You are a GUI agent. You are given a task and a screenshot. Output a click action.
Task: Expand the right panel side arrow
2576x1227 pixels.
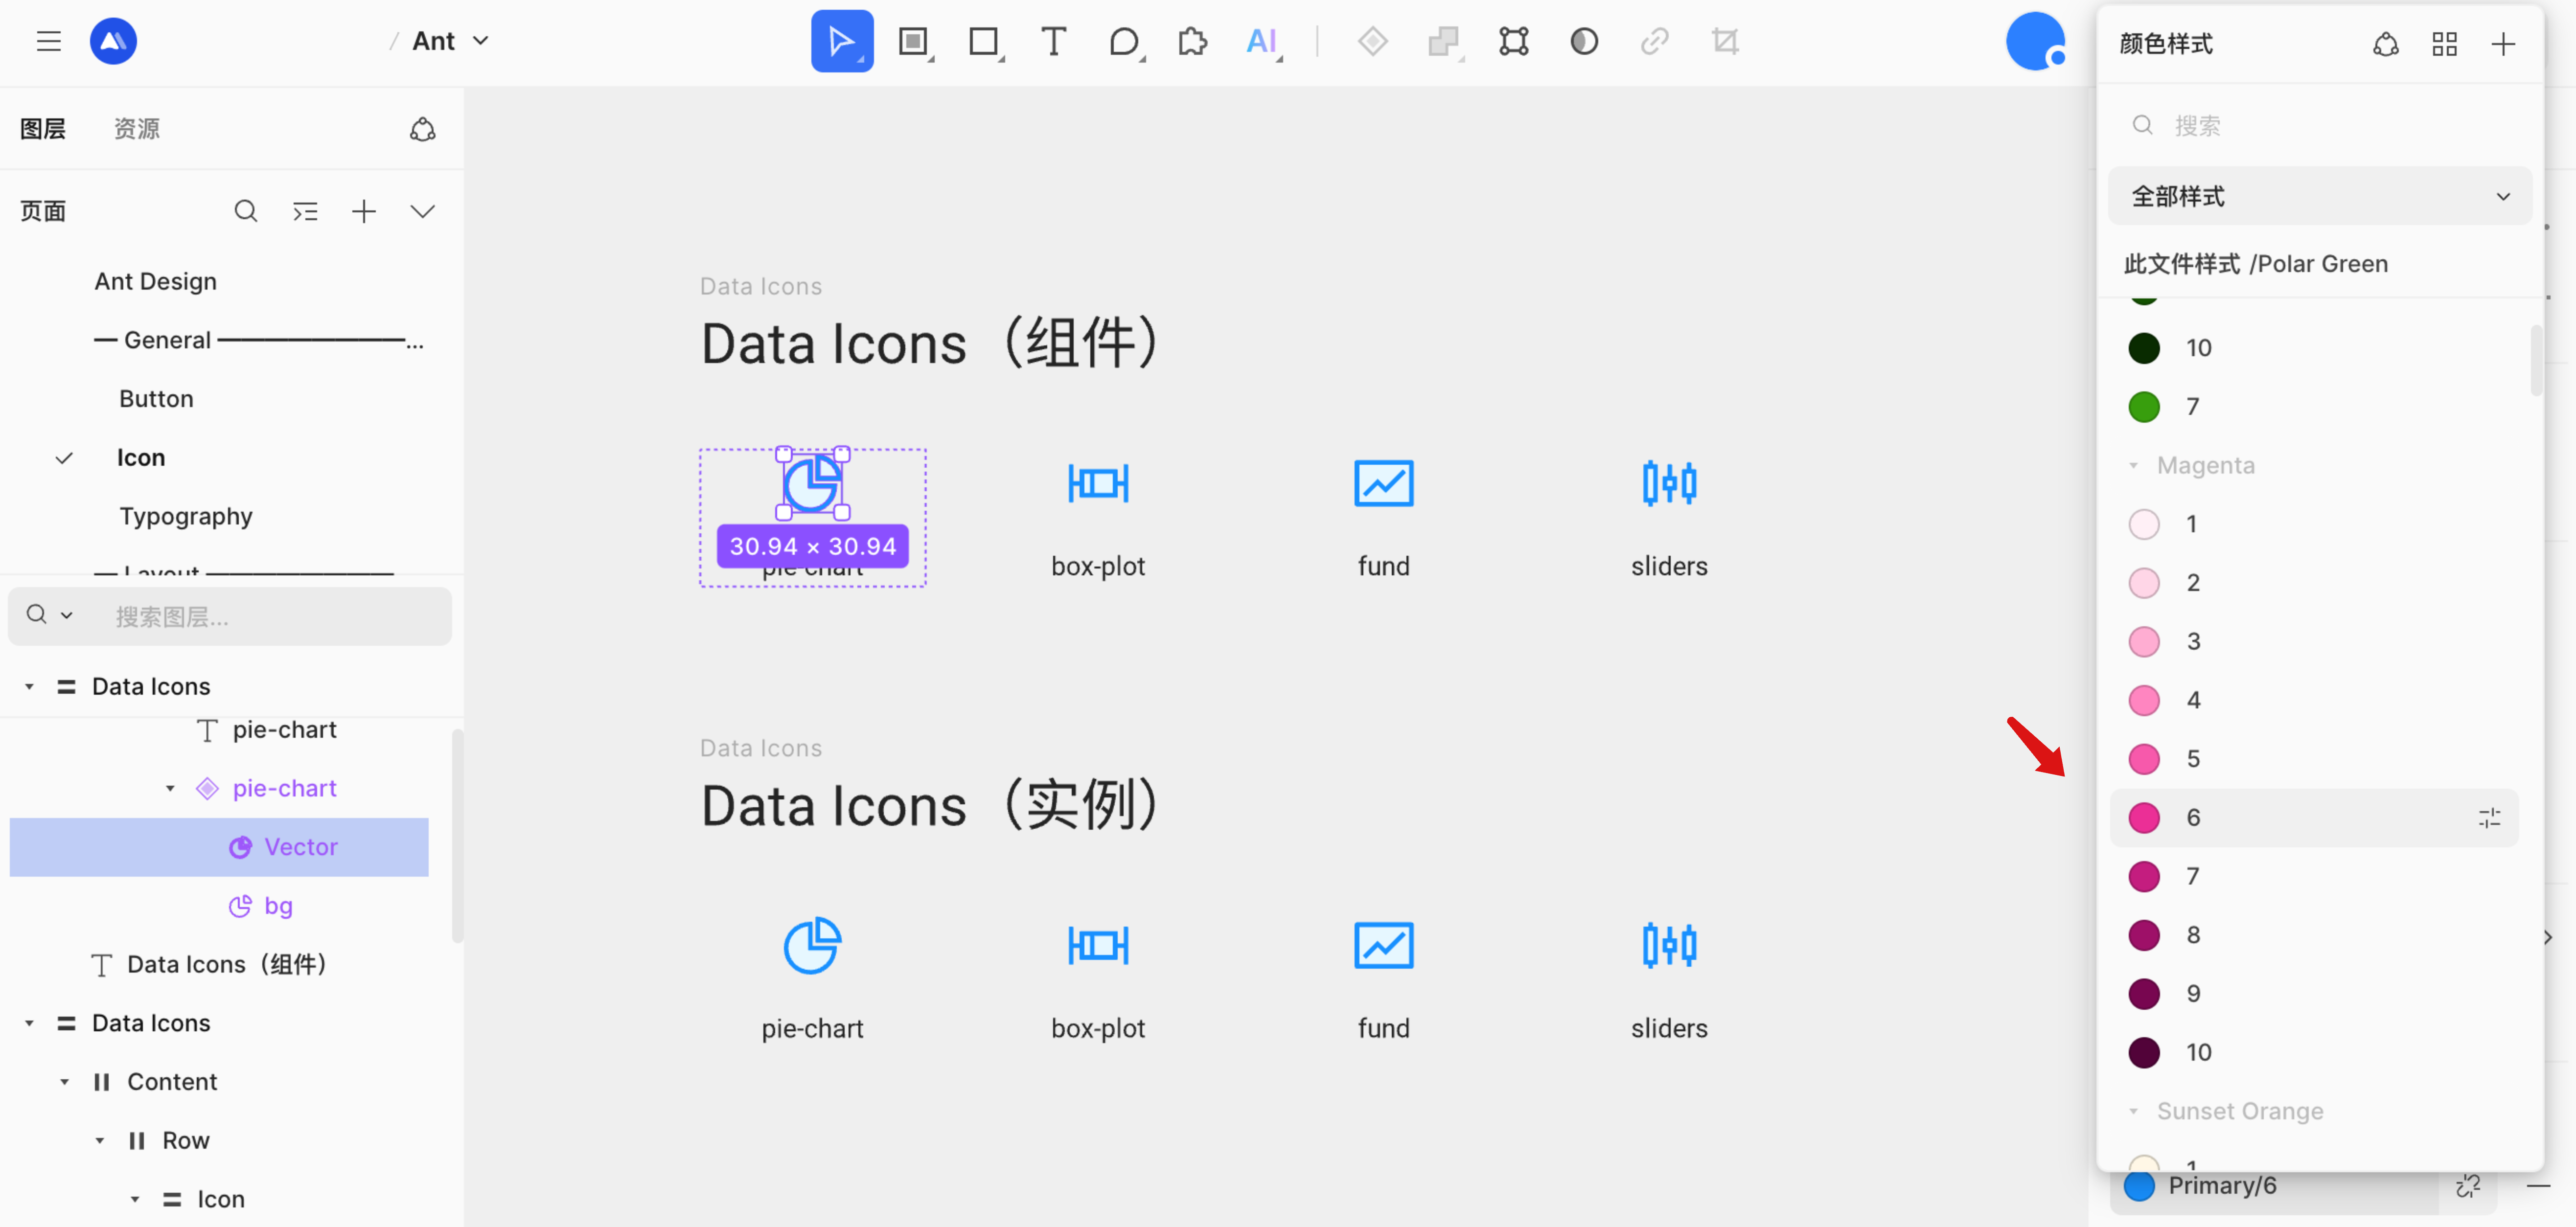coord(2547,937)
